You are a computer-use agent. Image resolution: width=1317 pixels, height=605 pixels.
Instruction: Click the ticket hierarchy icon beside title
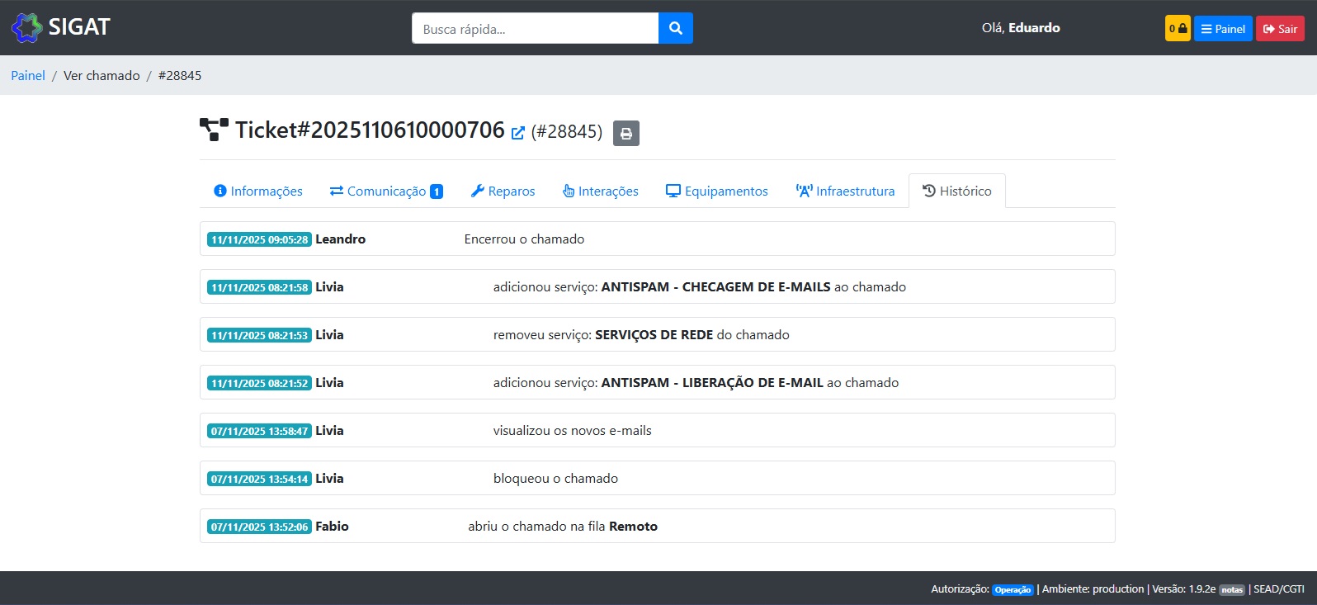click(214, 130)
